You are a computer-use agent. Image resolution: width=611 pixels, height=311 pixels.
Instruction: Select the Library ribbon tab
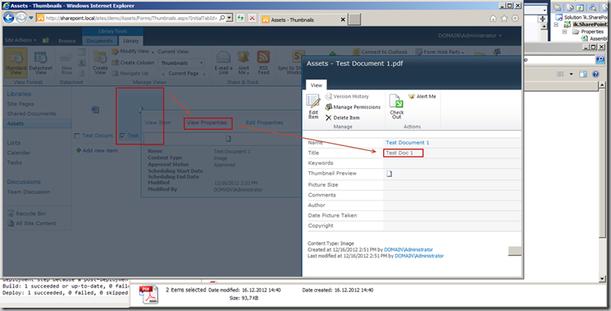(x=131, y=41)
